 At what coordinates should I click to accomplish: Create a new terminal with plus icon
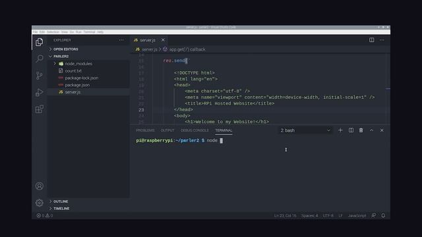pos(340,130)
